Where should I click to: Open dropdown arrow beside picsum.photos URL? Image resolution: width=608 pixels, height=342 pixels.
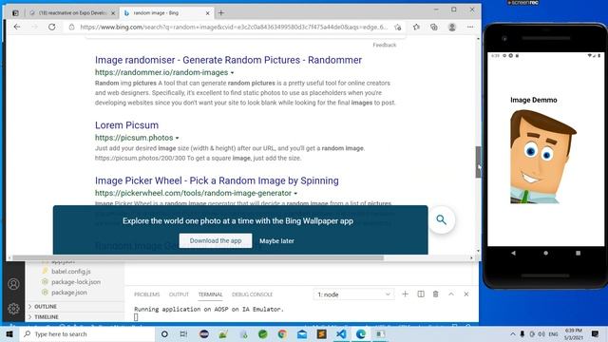(178, 138)
